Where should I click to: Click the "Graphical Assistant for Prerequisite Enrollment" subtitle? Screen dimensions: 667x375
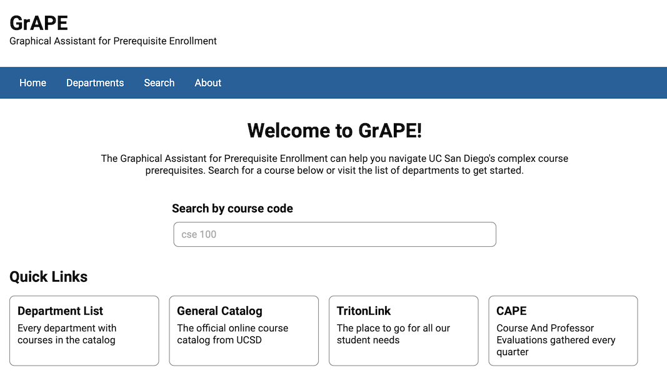(113, 41)
